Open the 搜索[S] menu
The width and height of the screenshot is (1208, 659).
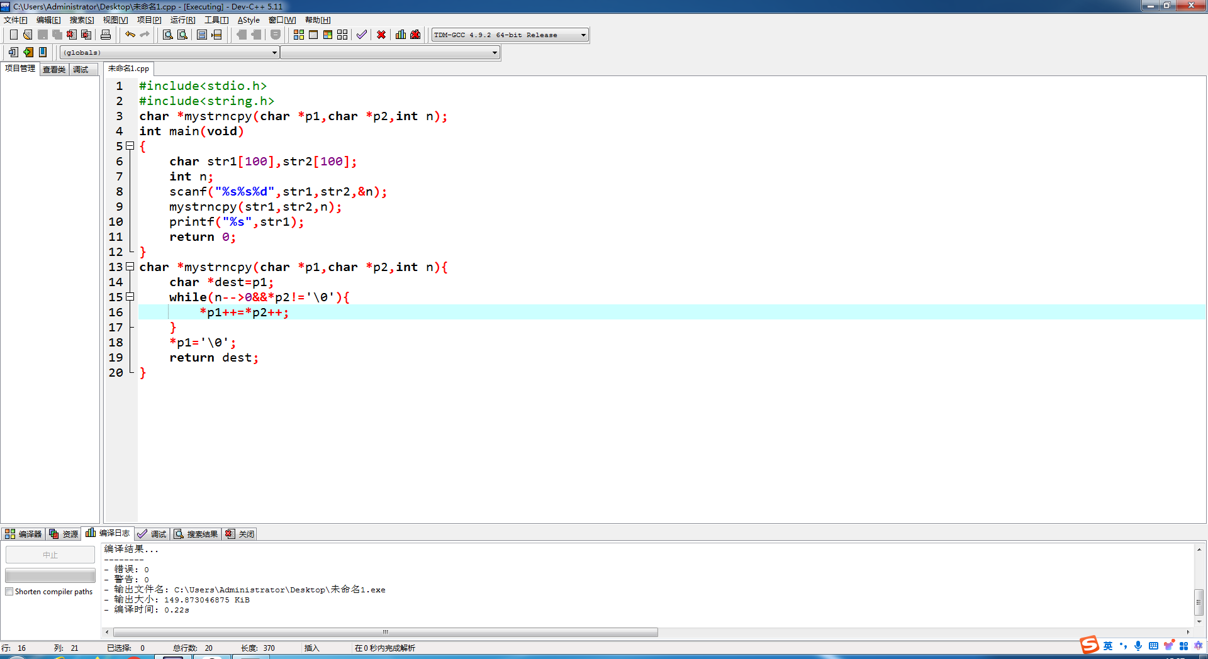click(x=82, y=20)
